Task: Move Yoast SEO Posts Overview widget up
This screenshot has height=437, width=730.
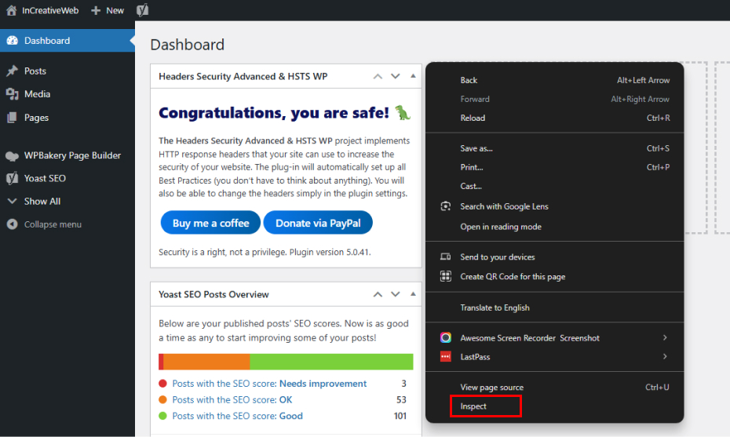Action: 378,294
